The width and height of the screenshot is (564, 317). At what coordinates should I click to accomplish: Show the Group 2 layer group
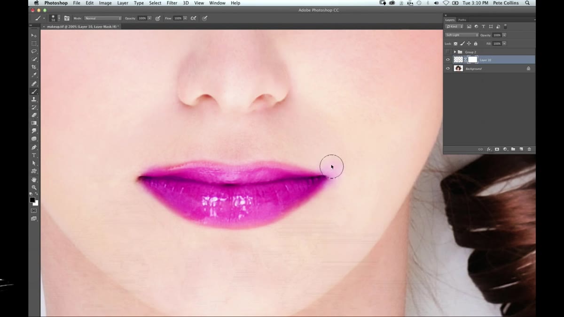pyautogui.click(x=448, y=52)
